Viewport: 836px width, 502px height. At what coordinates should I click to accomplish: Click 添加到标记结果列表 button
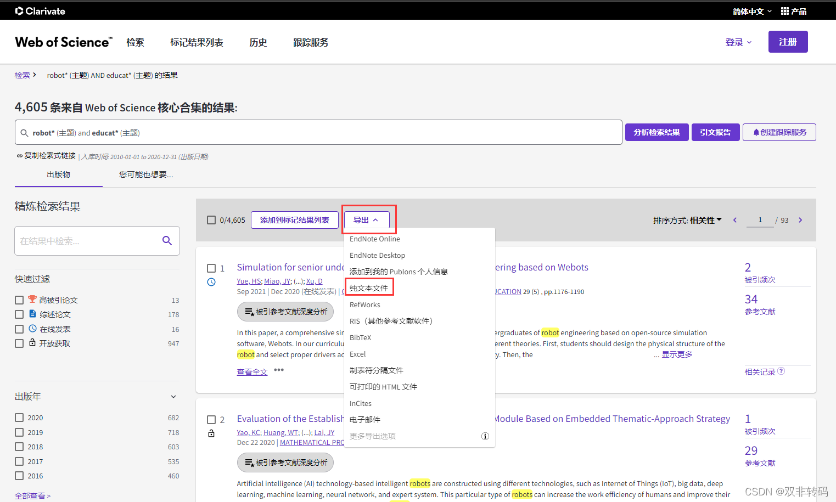click(295, 220)
